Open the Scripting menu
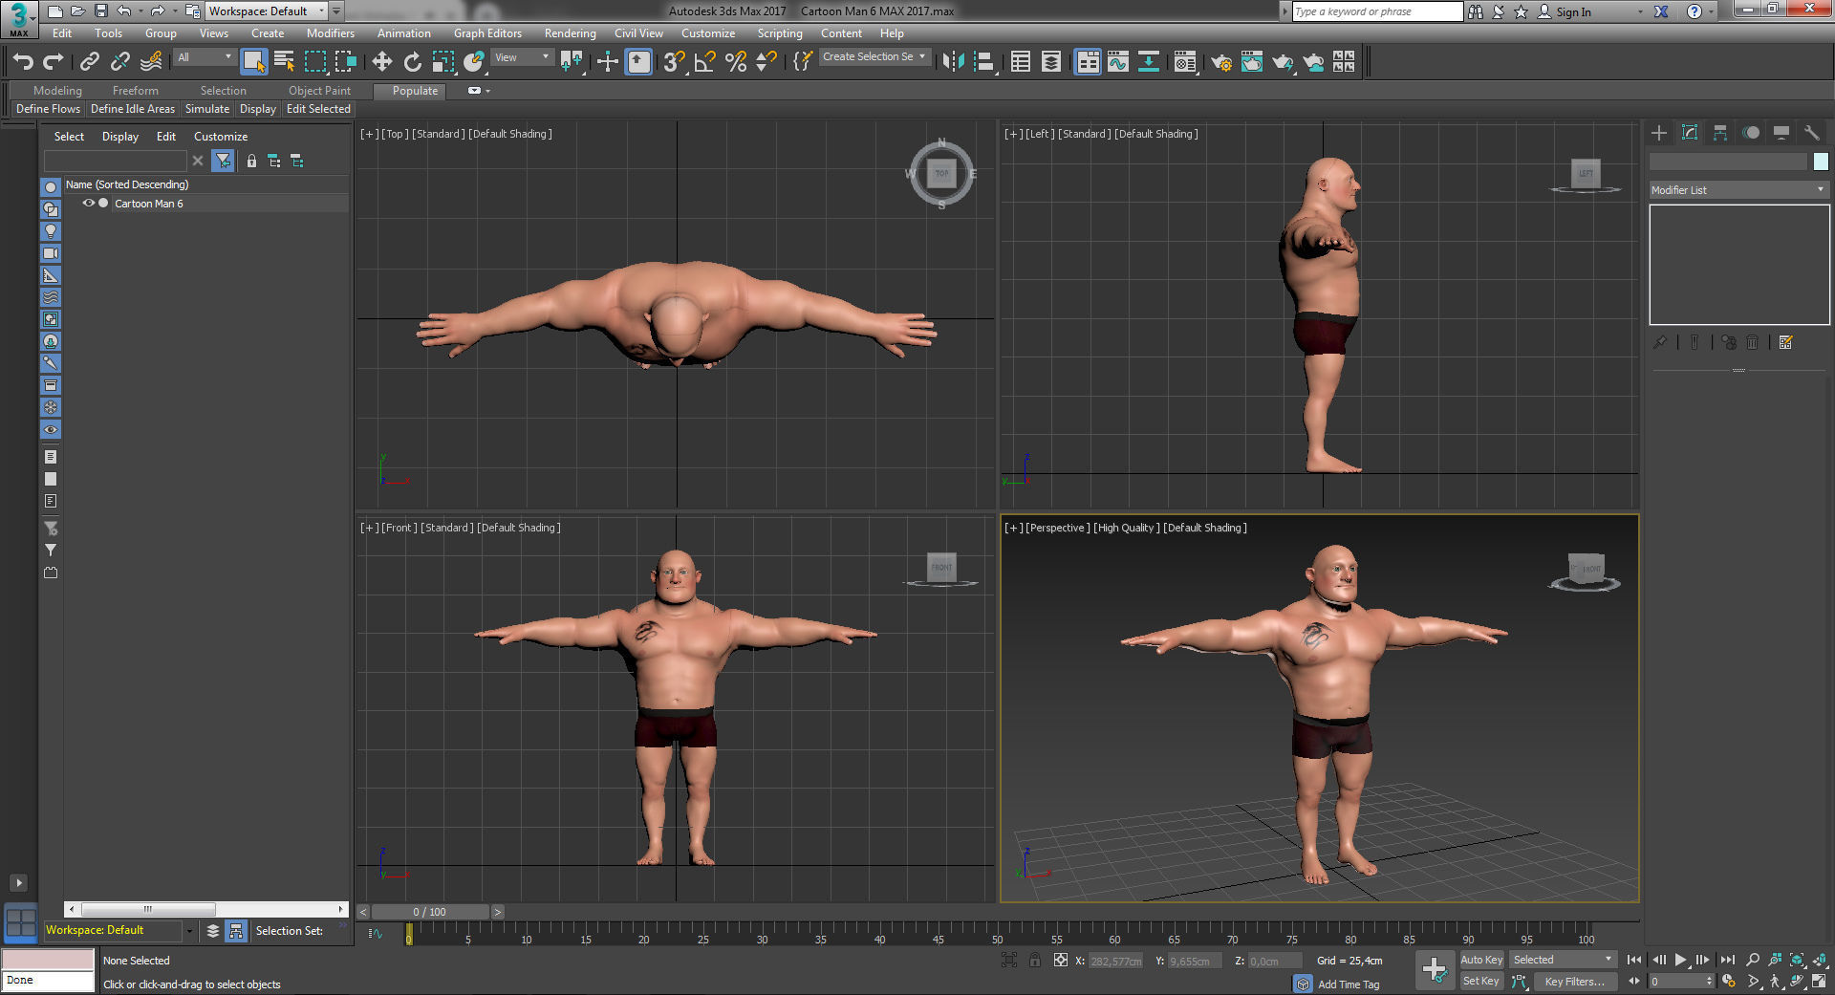 pos(780,33)
